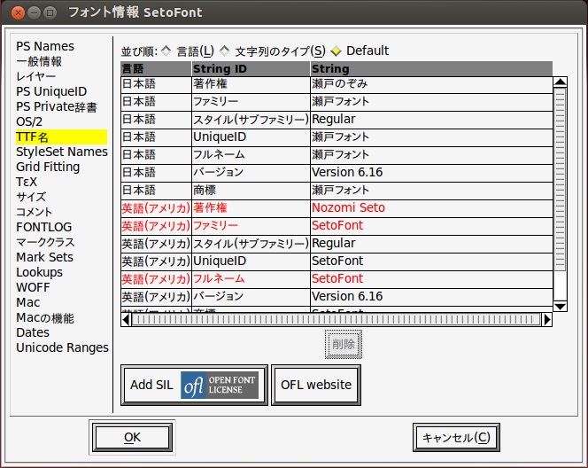Open the FONTLOG section
588x468 pixels.
click(x=44, y=227)
